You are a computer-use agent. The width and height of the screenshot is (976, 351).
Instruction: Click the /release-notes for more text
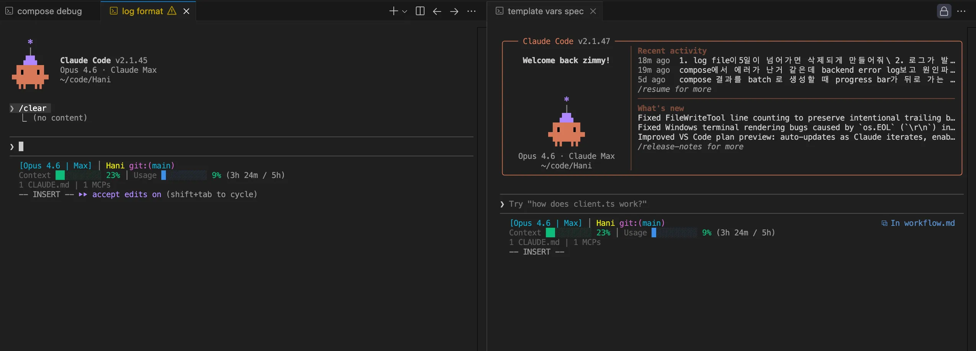click(690, 147)
